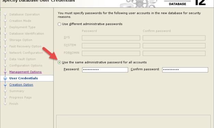Click the Password field for all accounts
This screenshot has height=128, width=214.
(x=105, y=70)
